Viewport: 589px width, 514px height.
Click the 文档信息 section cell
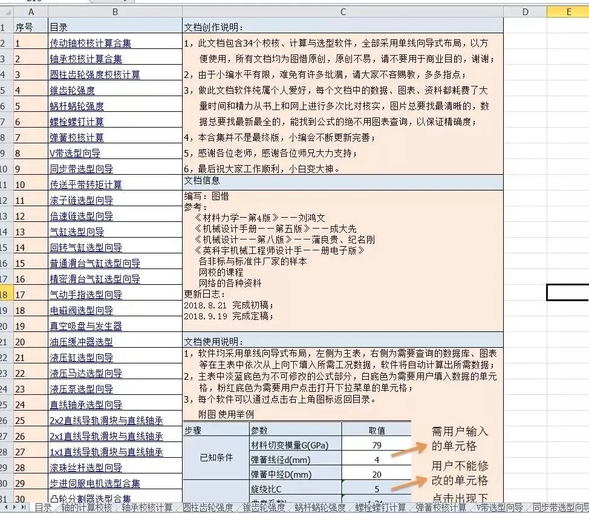point(343,182)
